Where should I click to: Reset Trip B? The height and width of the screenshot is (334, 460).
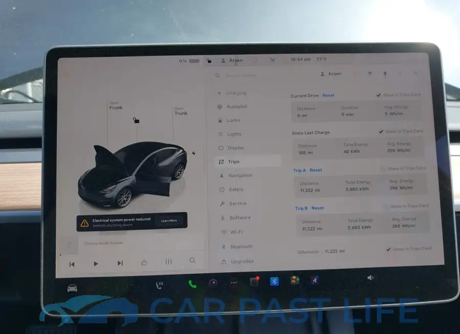(318, 208)
